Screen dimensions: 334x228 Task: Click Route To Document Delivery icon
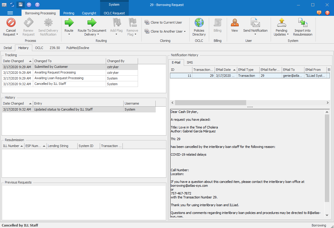tap(92, 23)
